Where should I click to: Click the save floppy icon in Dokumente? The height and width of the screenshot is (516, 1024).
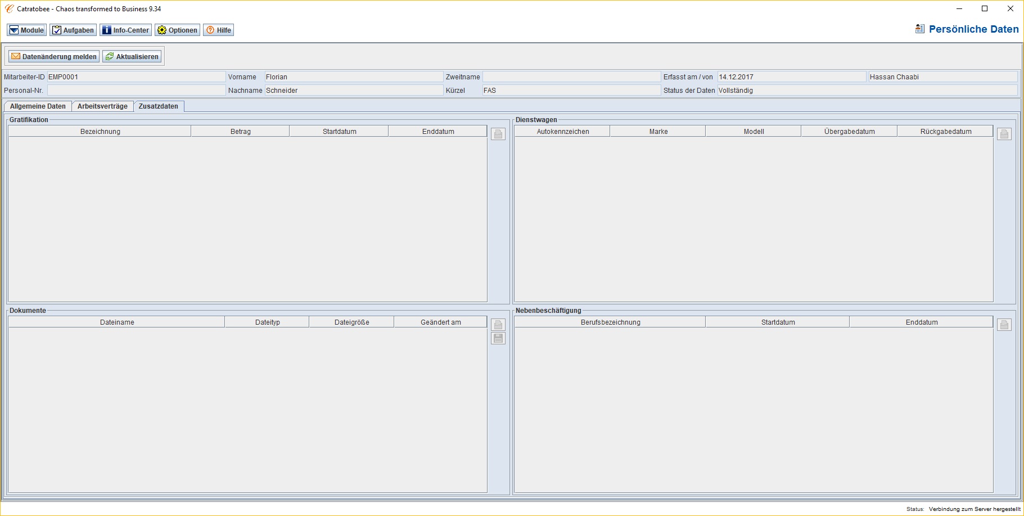tap(498, 338)
